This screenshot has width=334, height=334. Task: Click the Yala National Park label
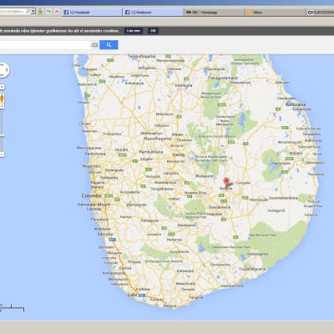(262, 235)
